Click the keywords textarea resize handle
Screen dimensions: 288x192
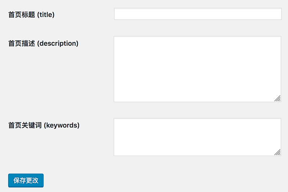(278, 152)
